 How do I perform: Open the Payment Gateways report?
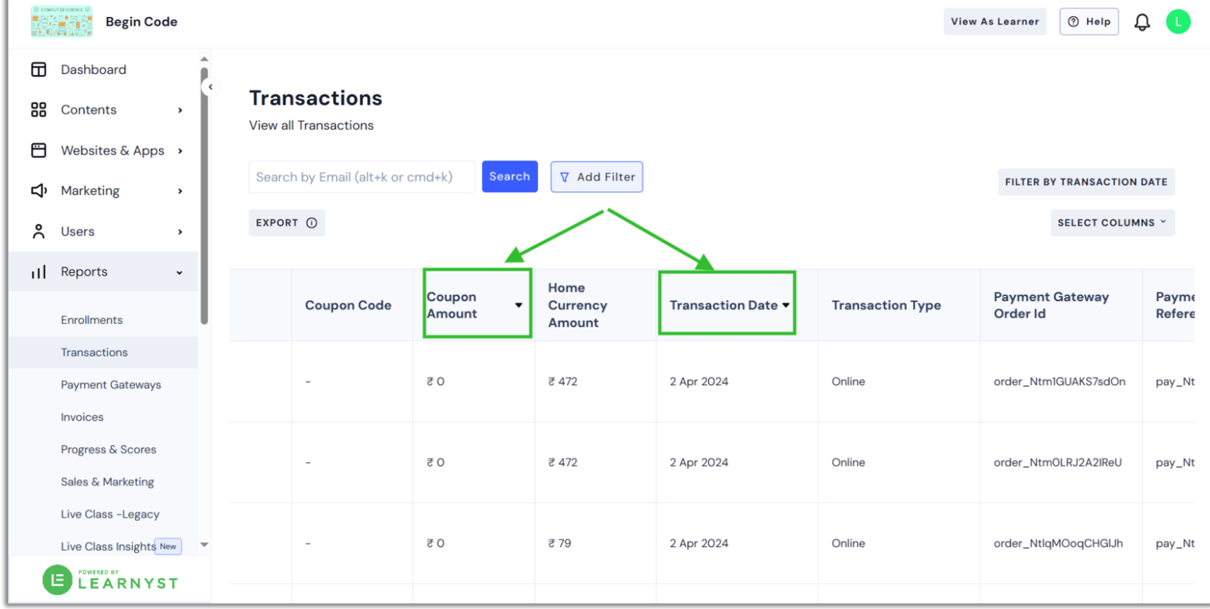point(110,384)
